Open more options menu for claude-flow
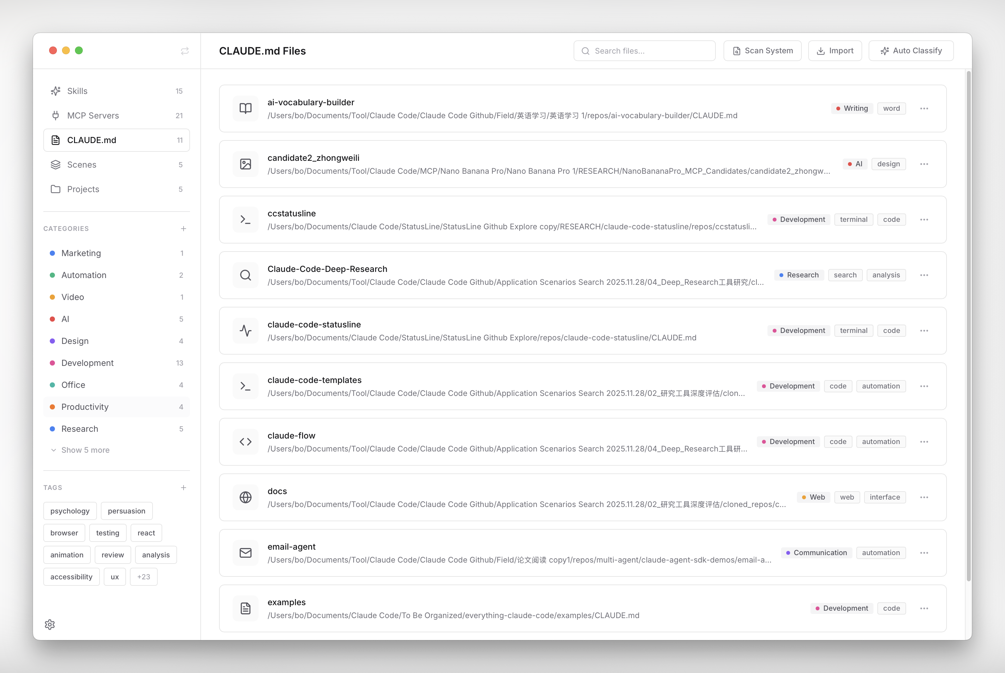This screenshot has width=1005, height=673. click(x=924, y=442)
